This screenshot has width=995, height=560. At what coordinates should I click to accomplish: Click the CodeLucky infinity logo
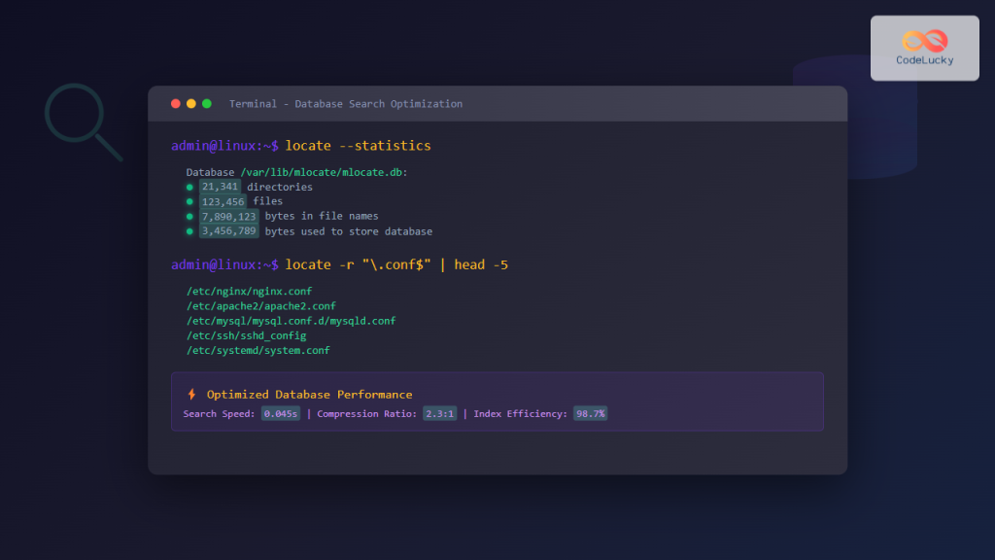pyautogui.click(x=924, y=40)
